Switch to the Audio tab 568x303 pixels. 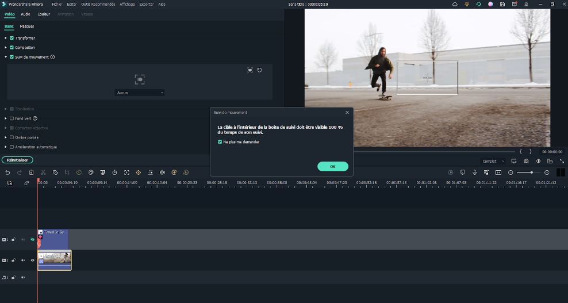pos(25,14)
